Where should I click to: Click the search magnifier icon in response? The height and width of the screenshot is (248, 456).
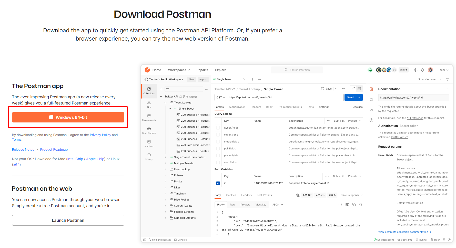361,205
